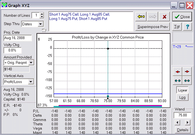Click the single red right arrow shift button
Image resolution: width=195 pixels, height=135 pixels.
click(187, 72)
